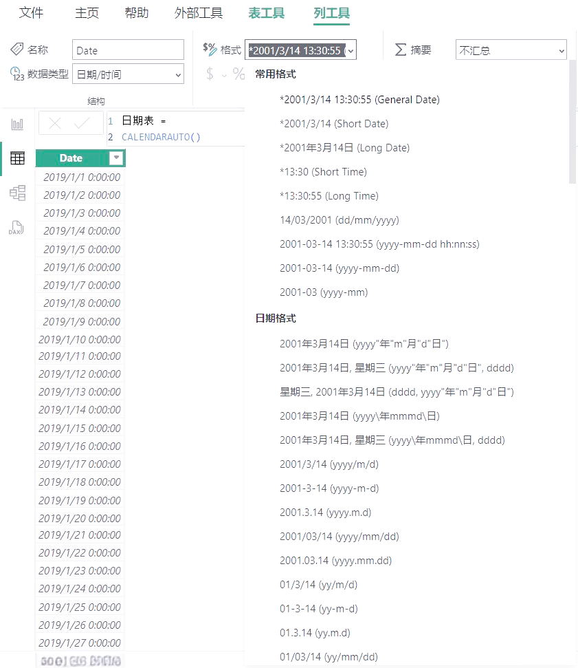The image size is (578, 668).
Task: Click the 摘要 sigma icon
Action: pyautogui.click(x=400, y=50)
